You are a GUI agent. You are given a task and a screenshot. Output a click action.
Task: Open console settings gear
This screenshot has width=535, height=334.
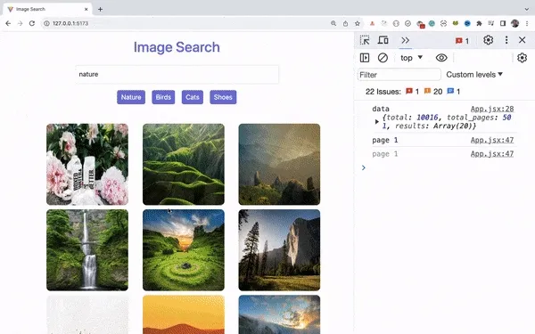coord(522,58)
